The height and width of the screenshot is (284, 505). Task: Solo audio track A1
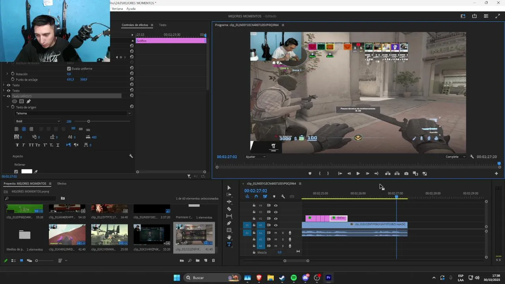click(x=282, y=233)
